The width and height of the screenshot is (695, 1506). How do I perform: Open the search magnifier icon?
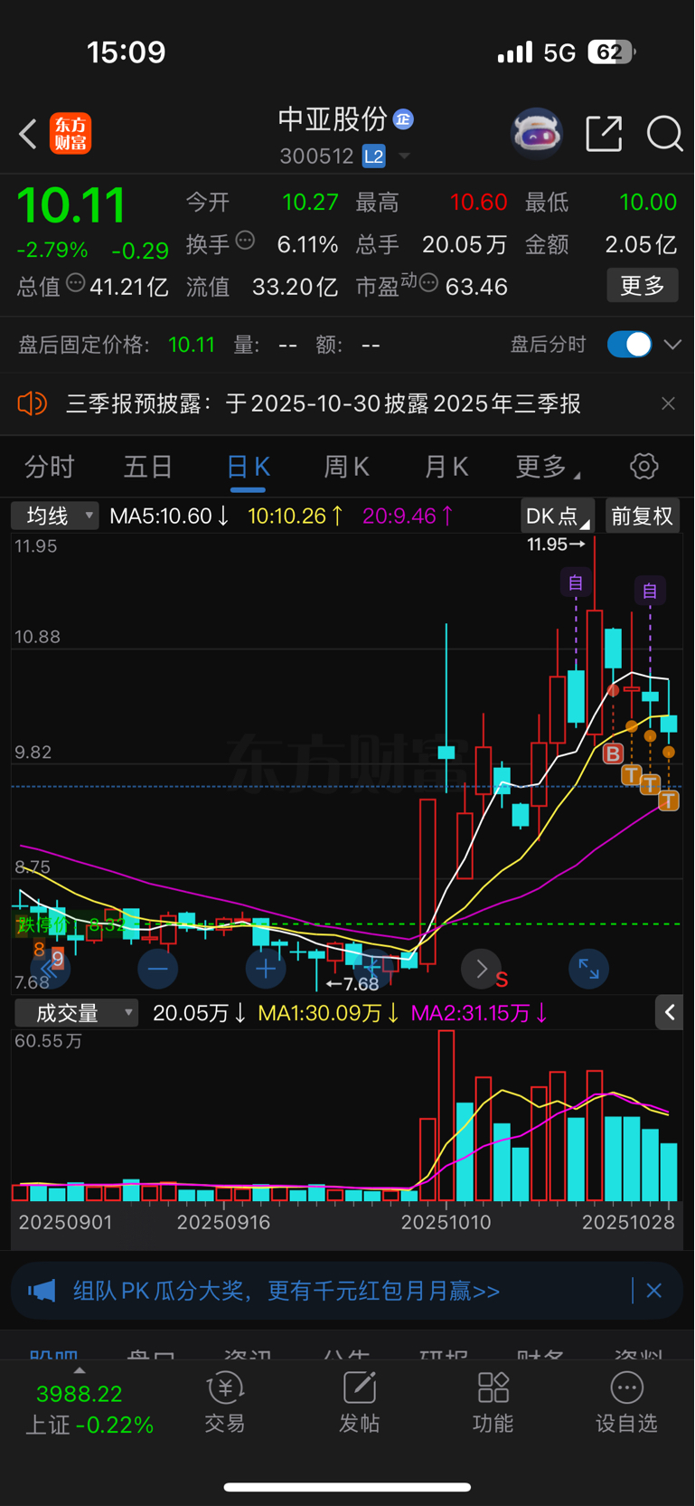[x=664, y=134]
